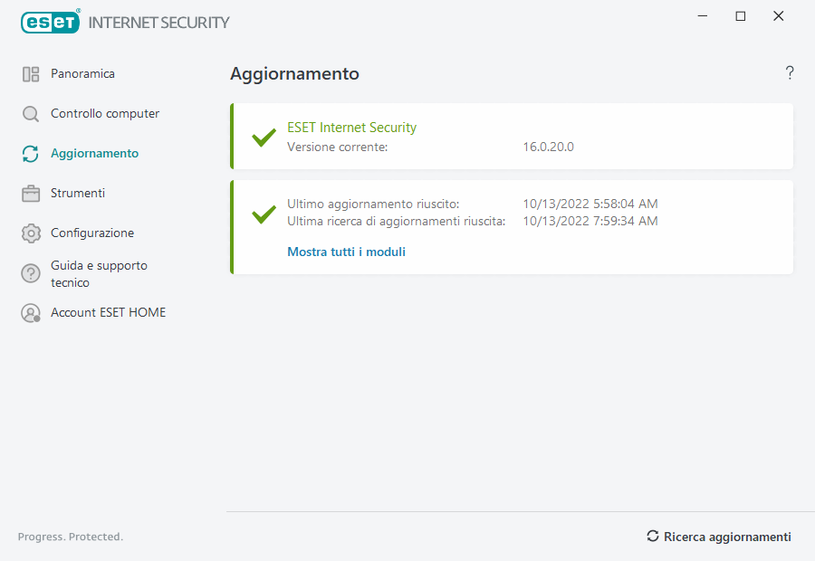Click the Guida e supporto question-mark icon
The width and height of the screenshot is (815, 561).
pyautogui.click(x=31, y=273)
